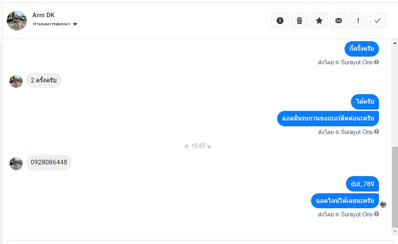398x244 pixels.
Task: Click sender avatar next to '2 ครั้งครับ'
Action: click(16, 81)
